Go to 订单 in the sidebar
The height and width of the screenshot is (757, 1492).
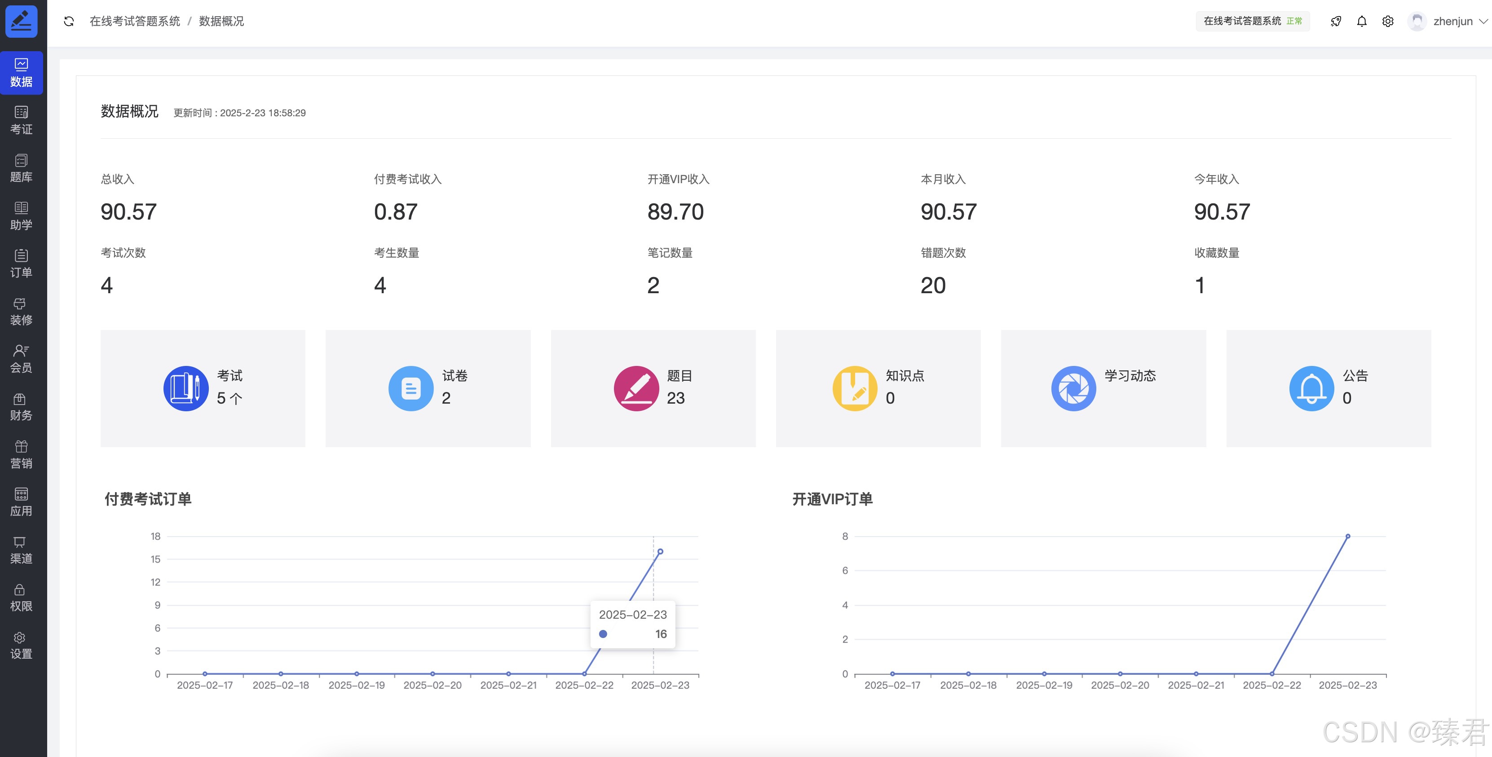22,264
